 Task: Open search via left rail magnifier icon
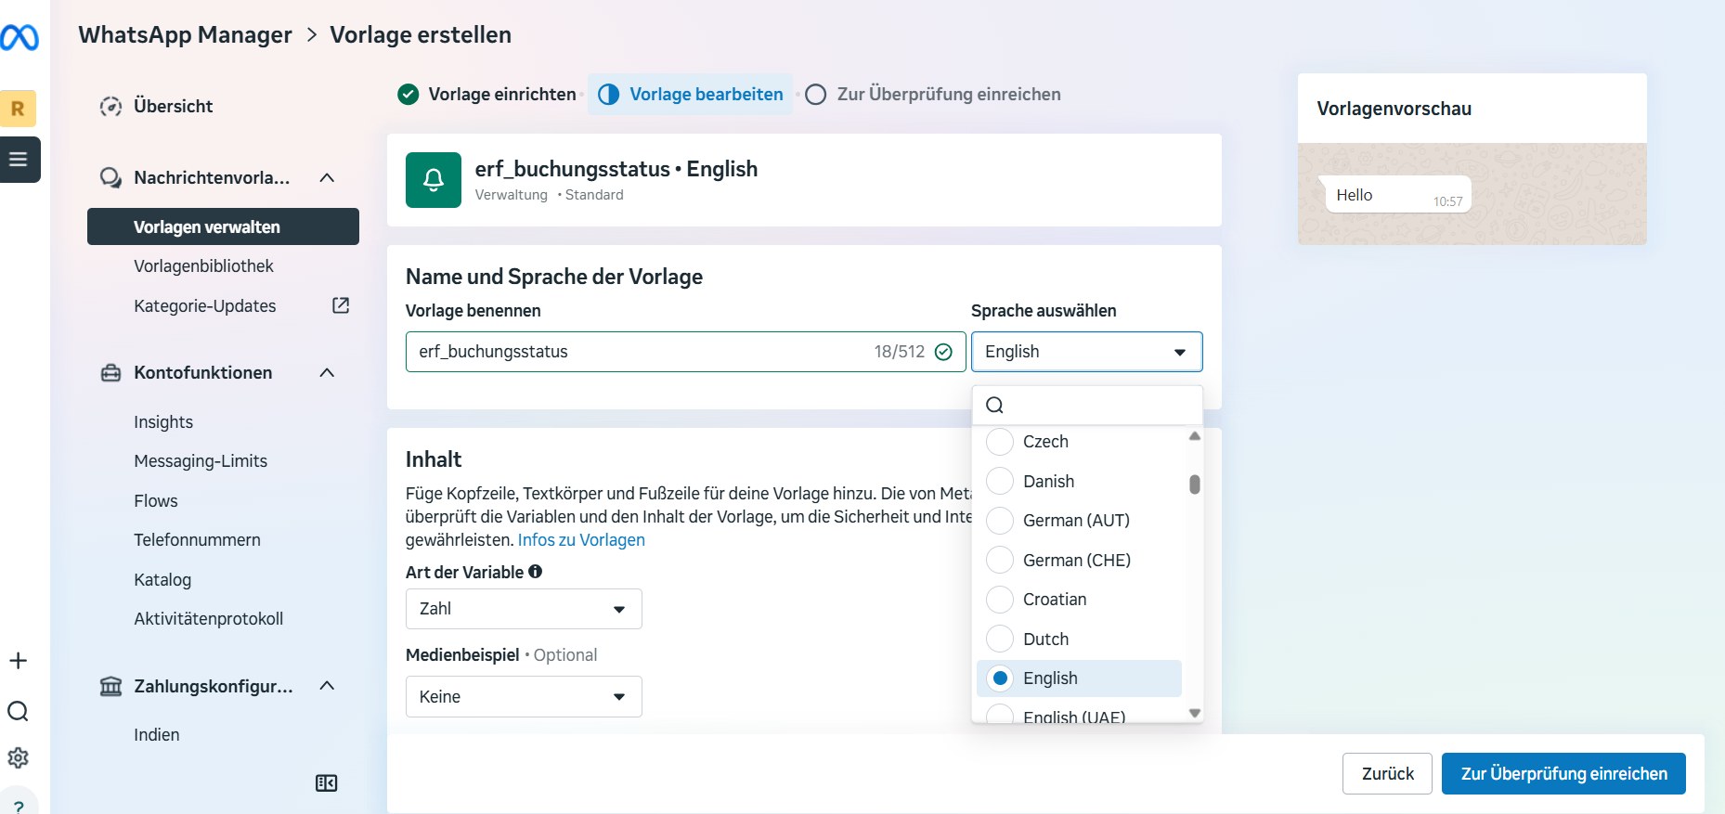[x=18, y=711]
